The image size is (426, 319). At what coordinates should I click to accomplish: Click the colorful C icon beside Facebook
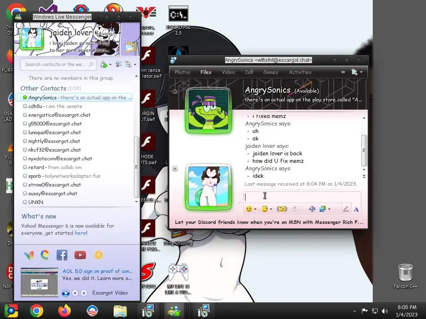pos(45,255)
